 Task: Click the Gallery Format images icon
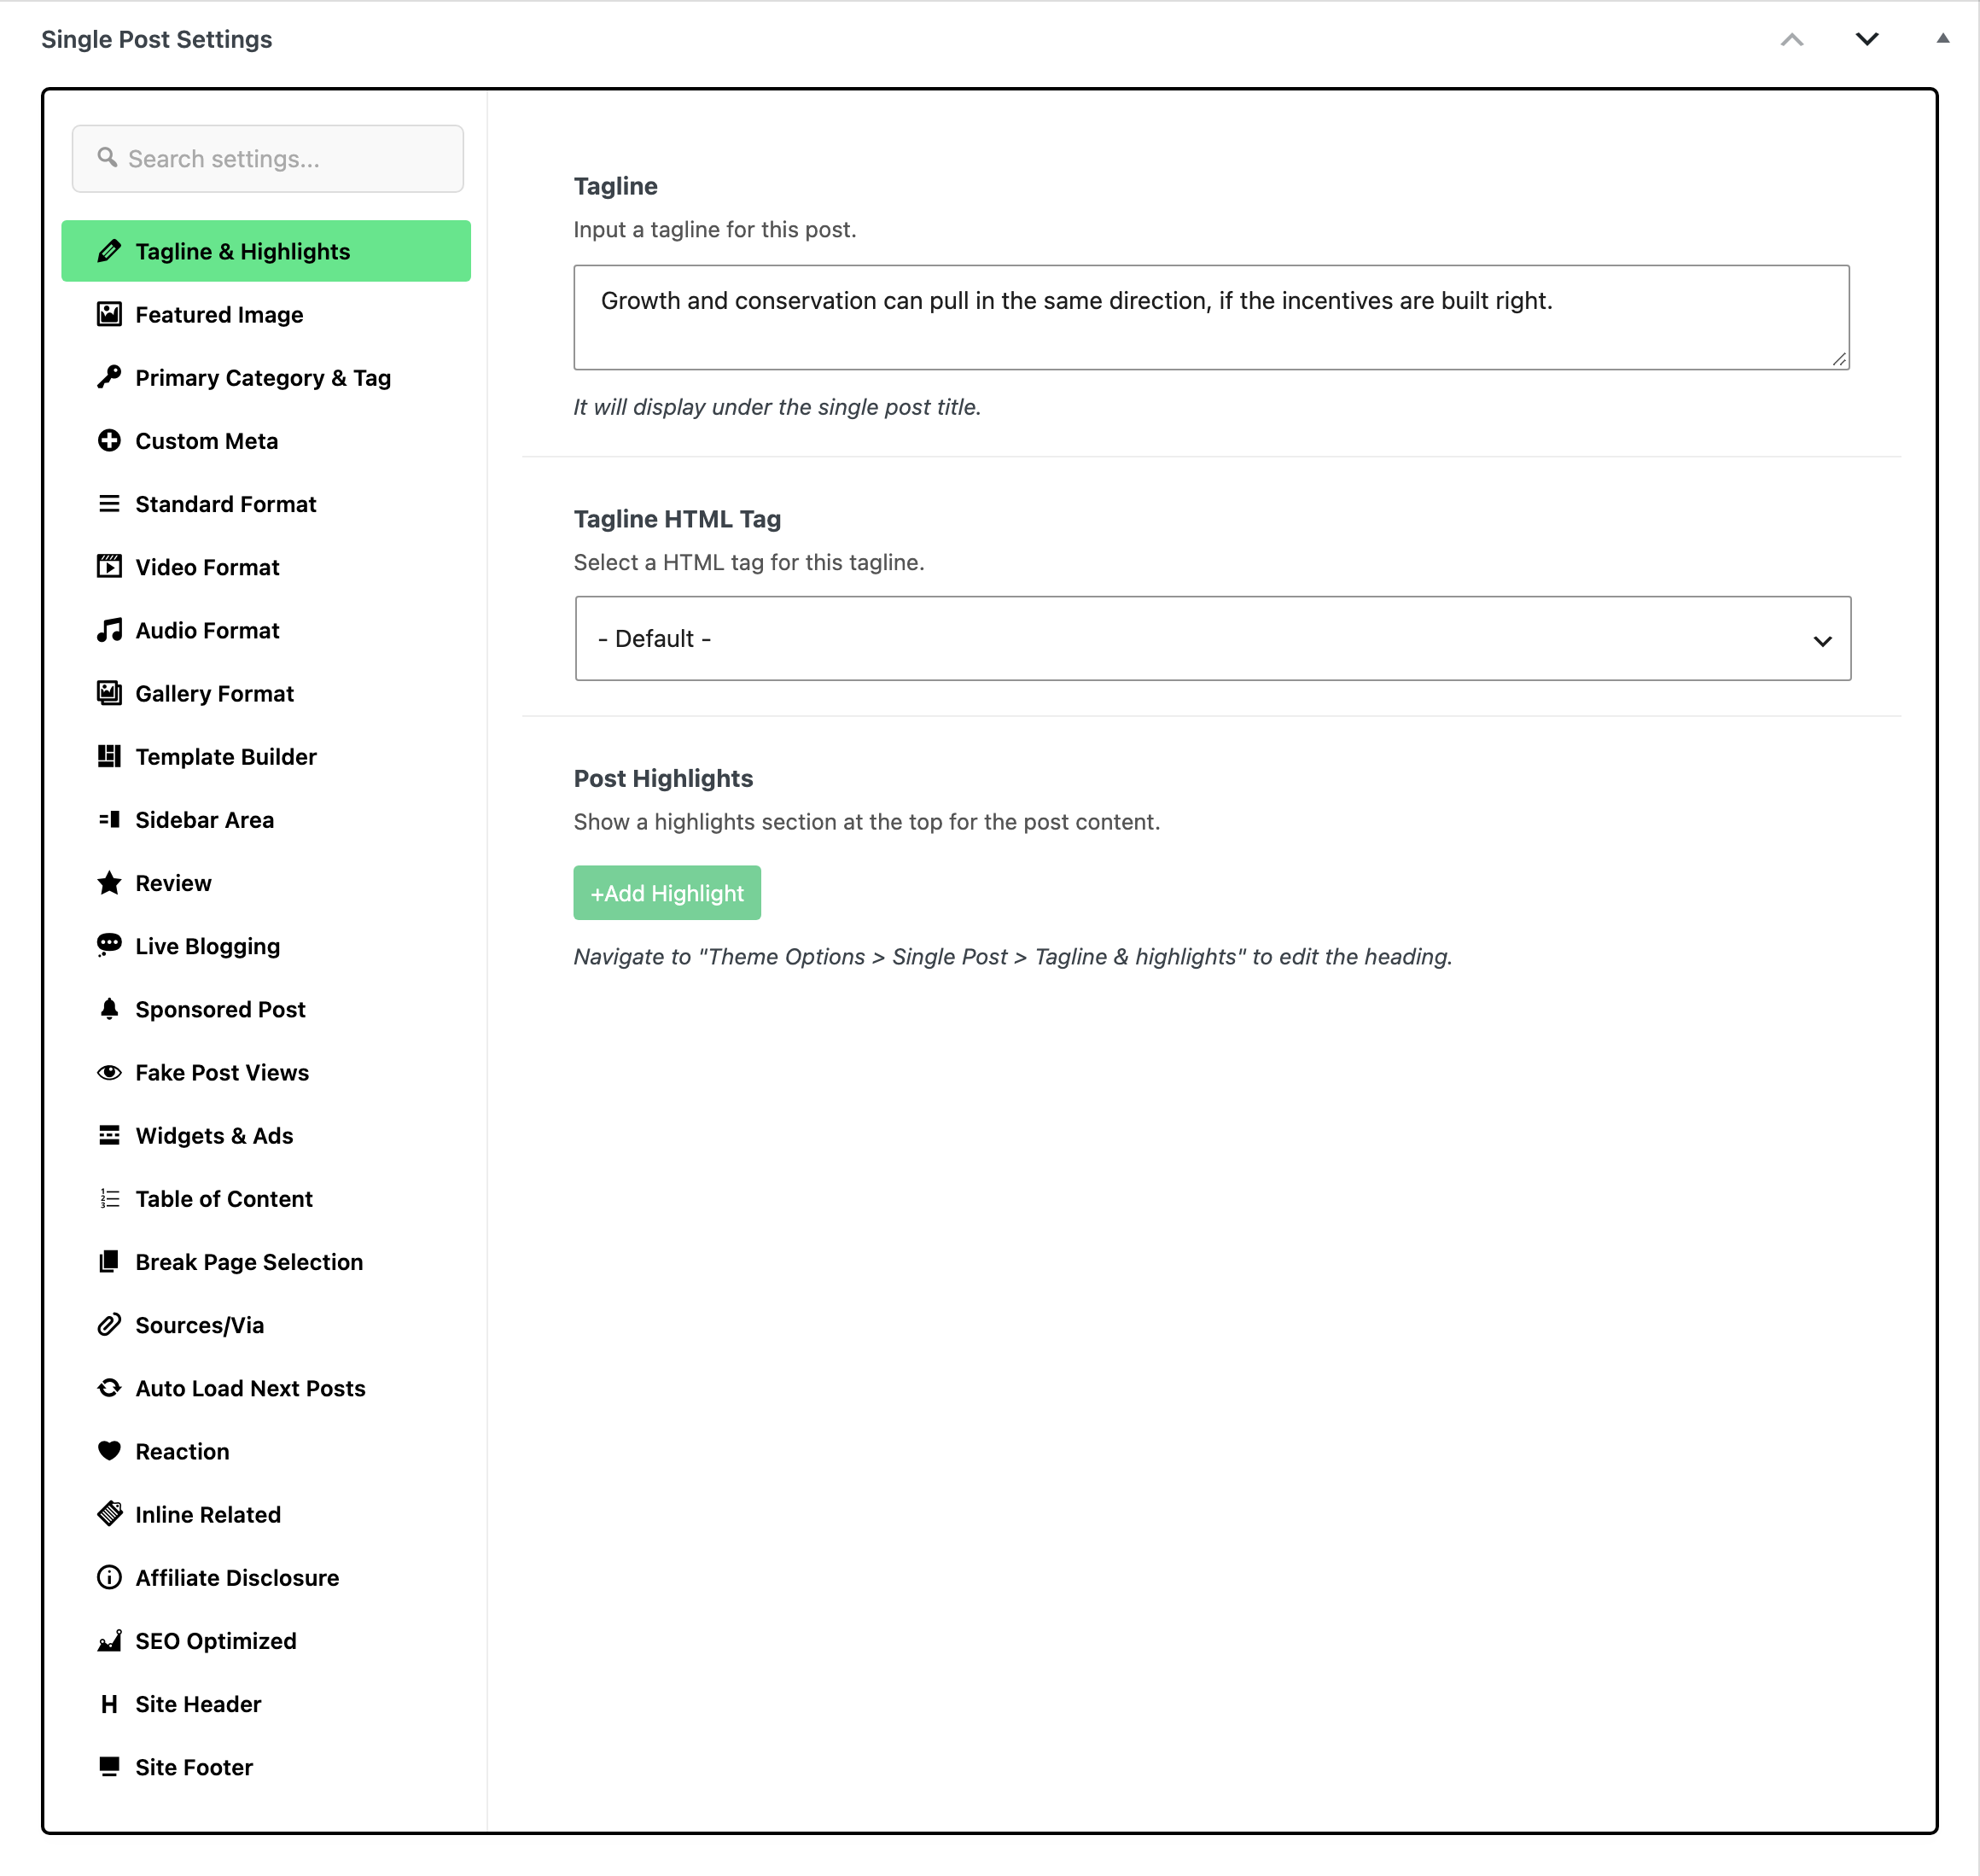pos(109,693)
